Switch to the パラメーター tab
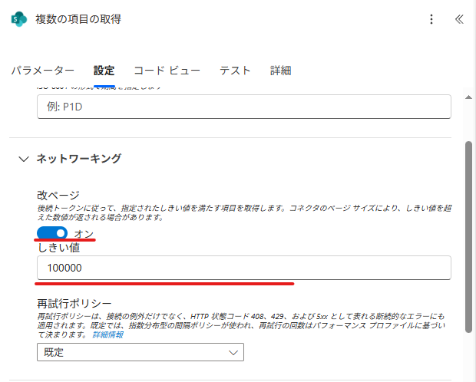Viewport: 476px width, 382px height. 42,71
